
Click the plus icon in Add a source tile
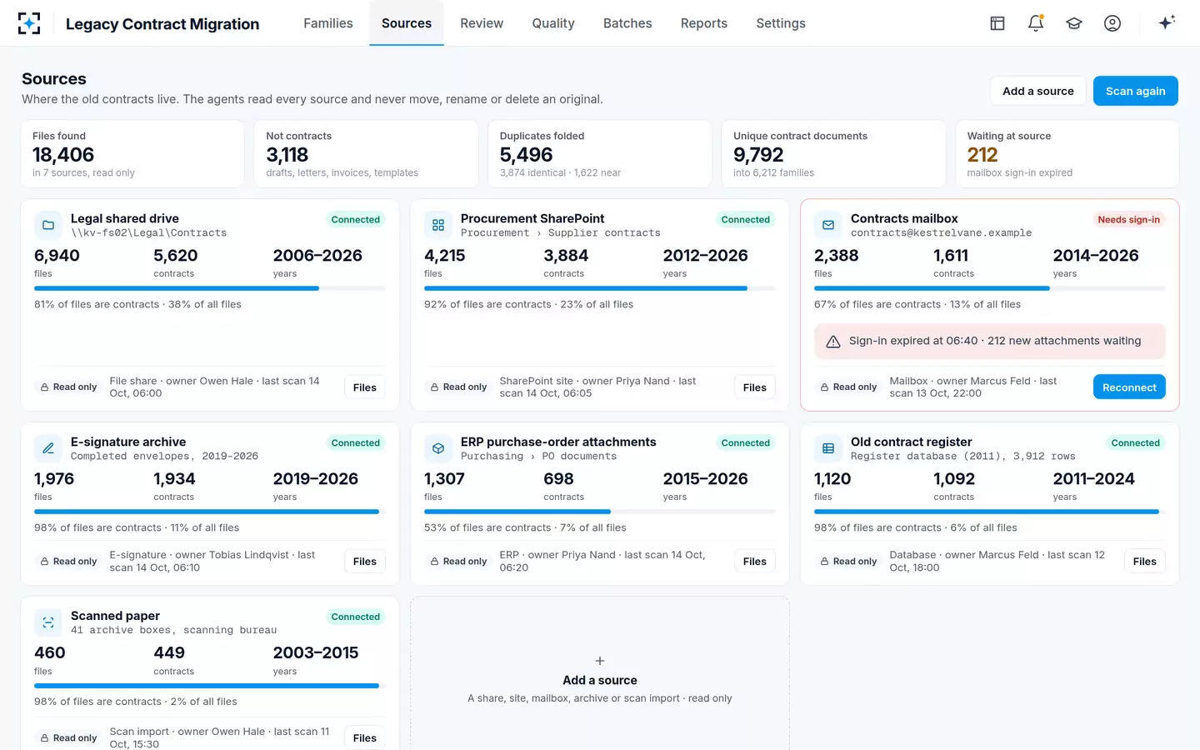(x=600, y=661)
